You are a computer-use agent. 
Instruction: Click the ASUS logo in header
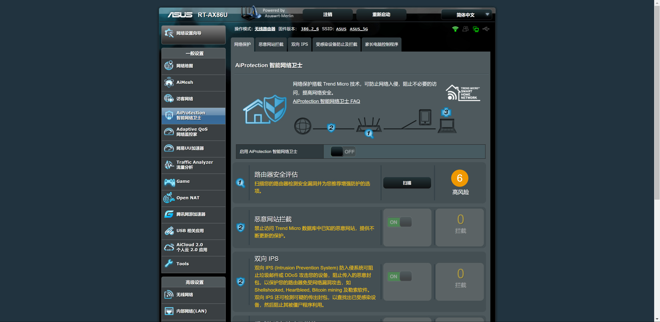click(x=180, y=15)
